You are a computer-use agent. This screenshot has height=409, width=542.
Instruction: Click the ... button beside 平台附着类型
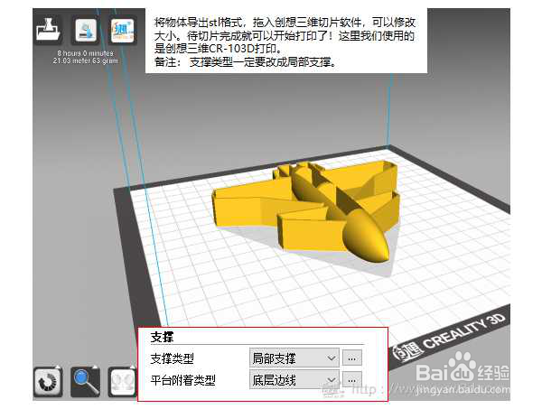coord(352,379)
